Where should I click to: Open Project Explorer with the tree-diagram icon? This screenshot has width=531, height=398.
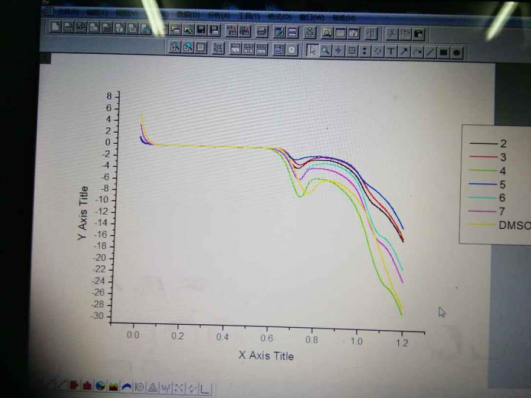point(310,32)
